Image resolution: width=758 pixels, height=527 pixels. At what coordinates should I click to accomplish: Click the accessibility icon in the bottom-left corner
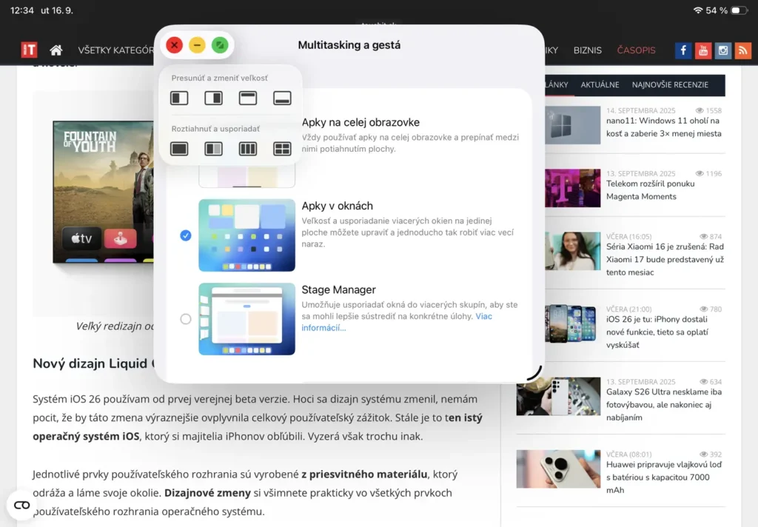tap(21, 505)
